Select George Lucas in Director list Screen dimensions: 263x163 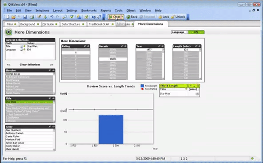29,74
